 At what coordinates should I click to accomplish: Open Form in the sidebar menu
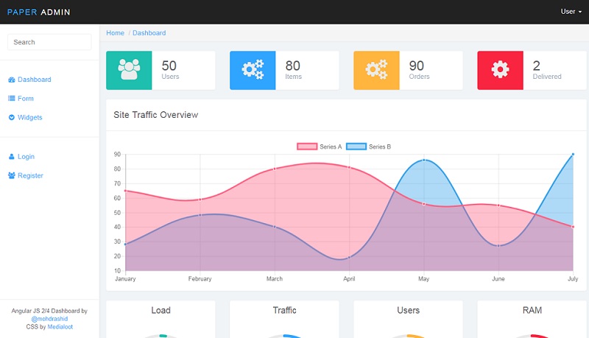tap(26, 99)
